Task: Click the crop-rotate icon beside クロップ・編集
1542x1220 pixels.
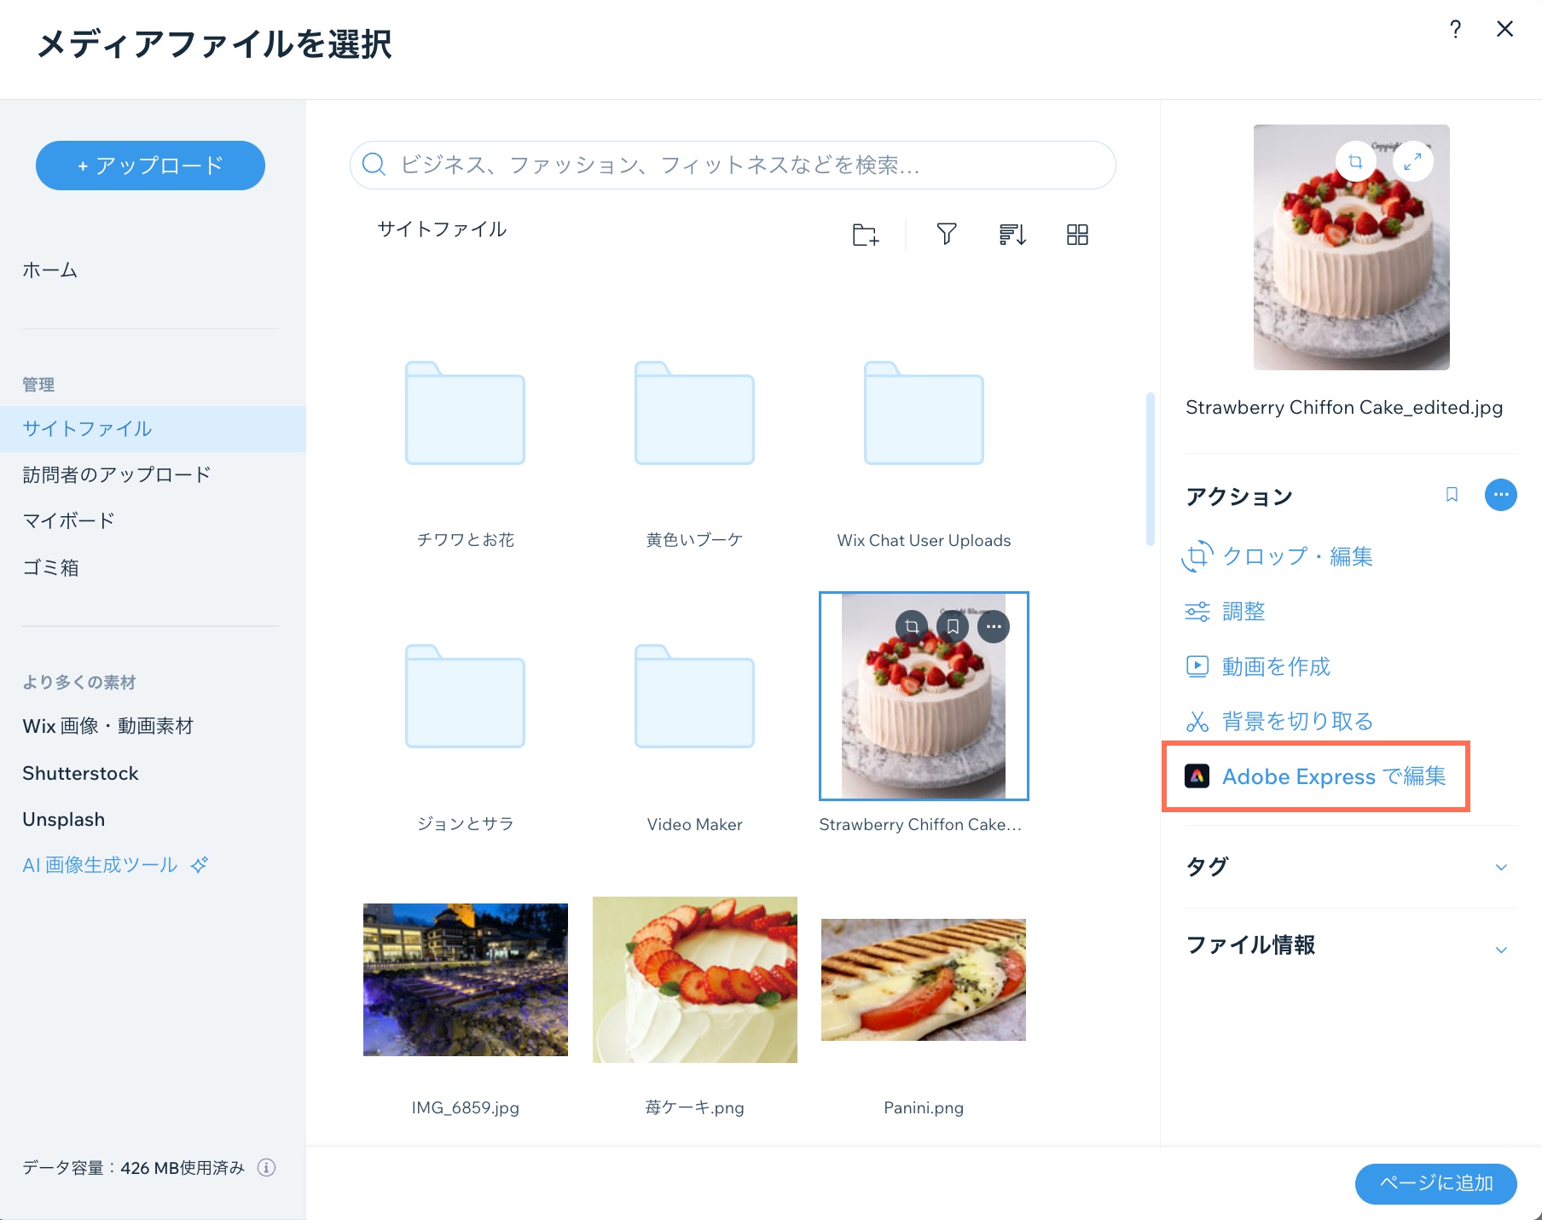Action: (1197, 556)
